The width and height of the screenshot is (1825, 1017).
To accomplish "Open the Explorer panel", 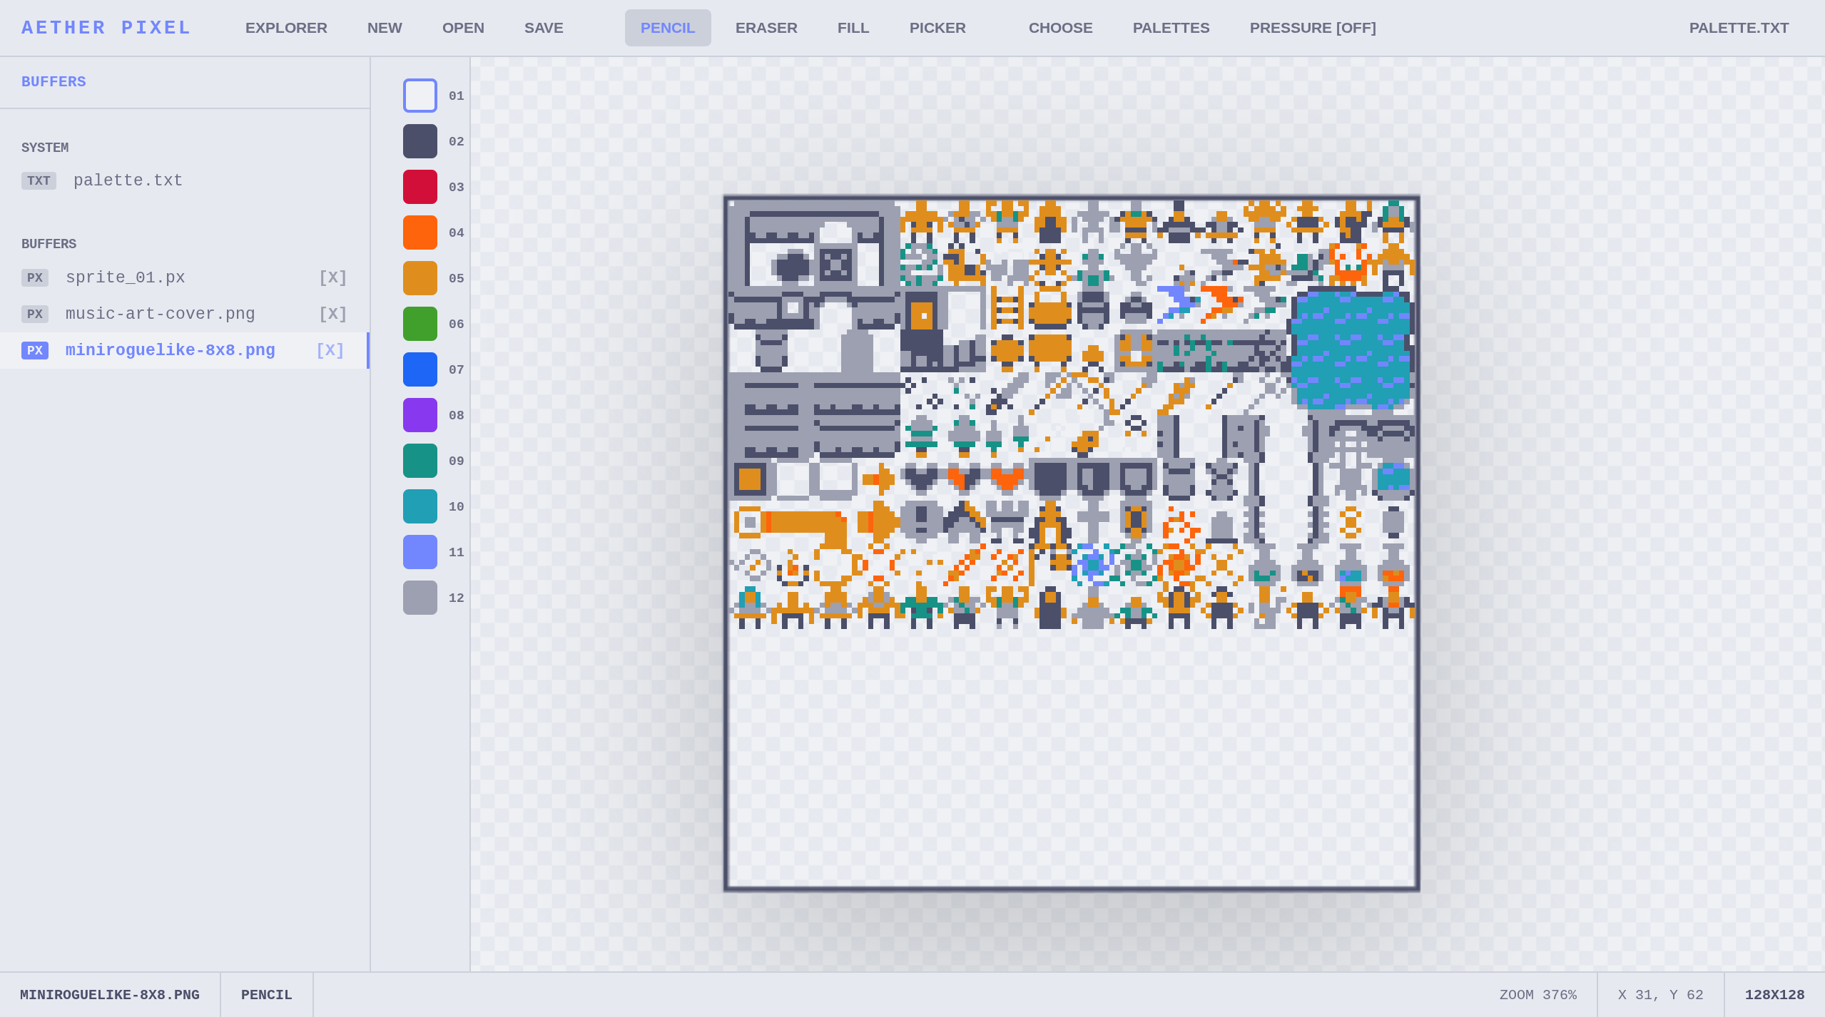I will point(286,28).
